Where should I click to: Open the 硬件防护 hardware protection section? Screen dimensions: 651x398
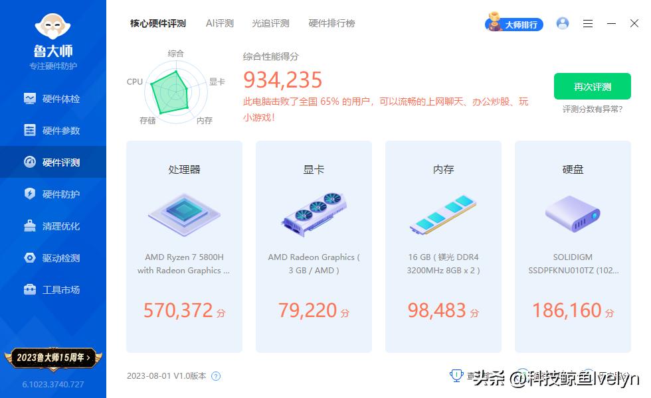(x=53, y=194)
